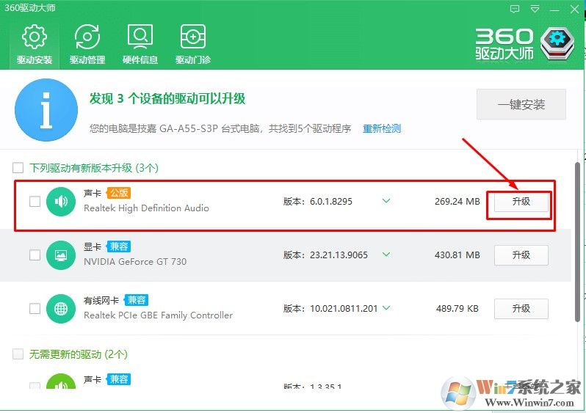Viewport: 586px width, 413px height.
Task: Click the 发现 3 个设备的驱动可以升级 heading
Action: (167, 99)
